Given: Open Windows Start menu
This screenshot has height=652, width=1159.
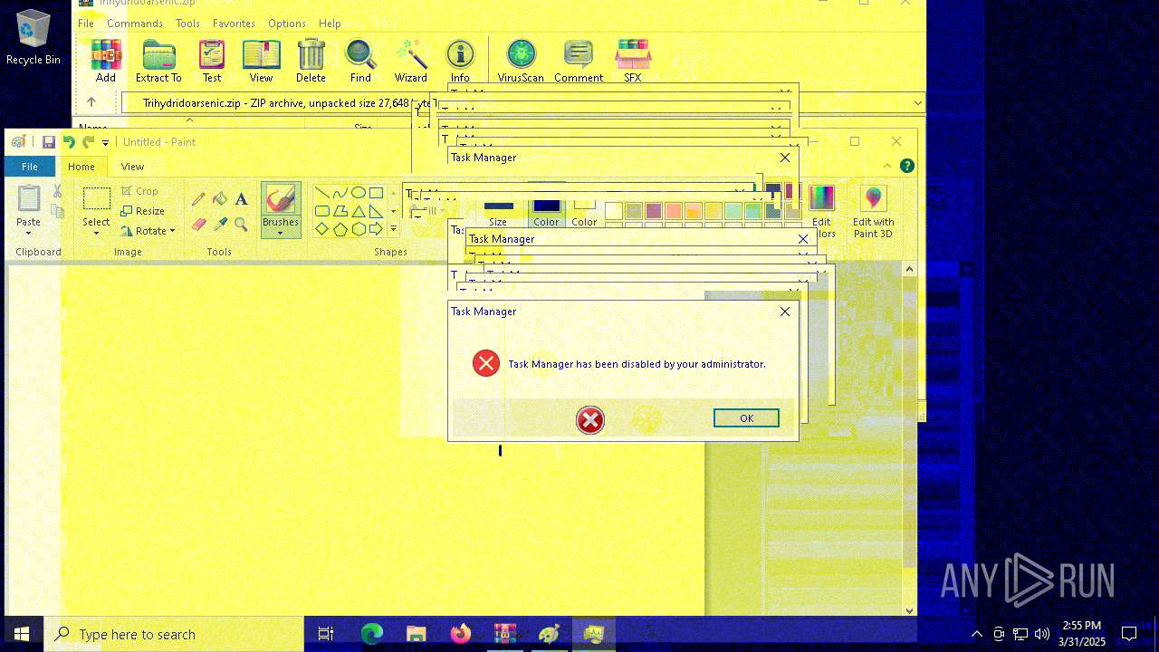Looking at the screenshot, I should tap(22, 634).
